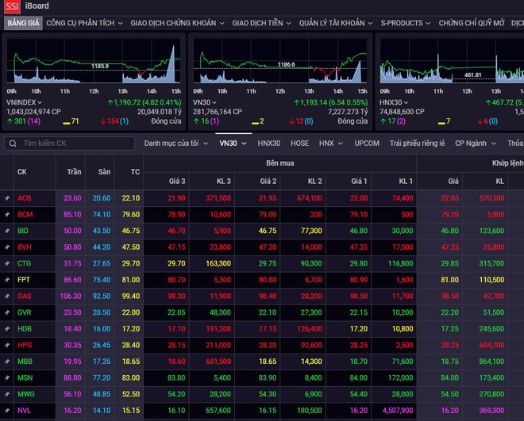Pin the ACB stock row

[7, 198]
